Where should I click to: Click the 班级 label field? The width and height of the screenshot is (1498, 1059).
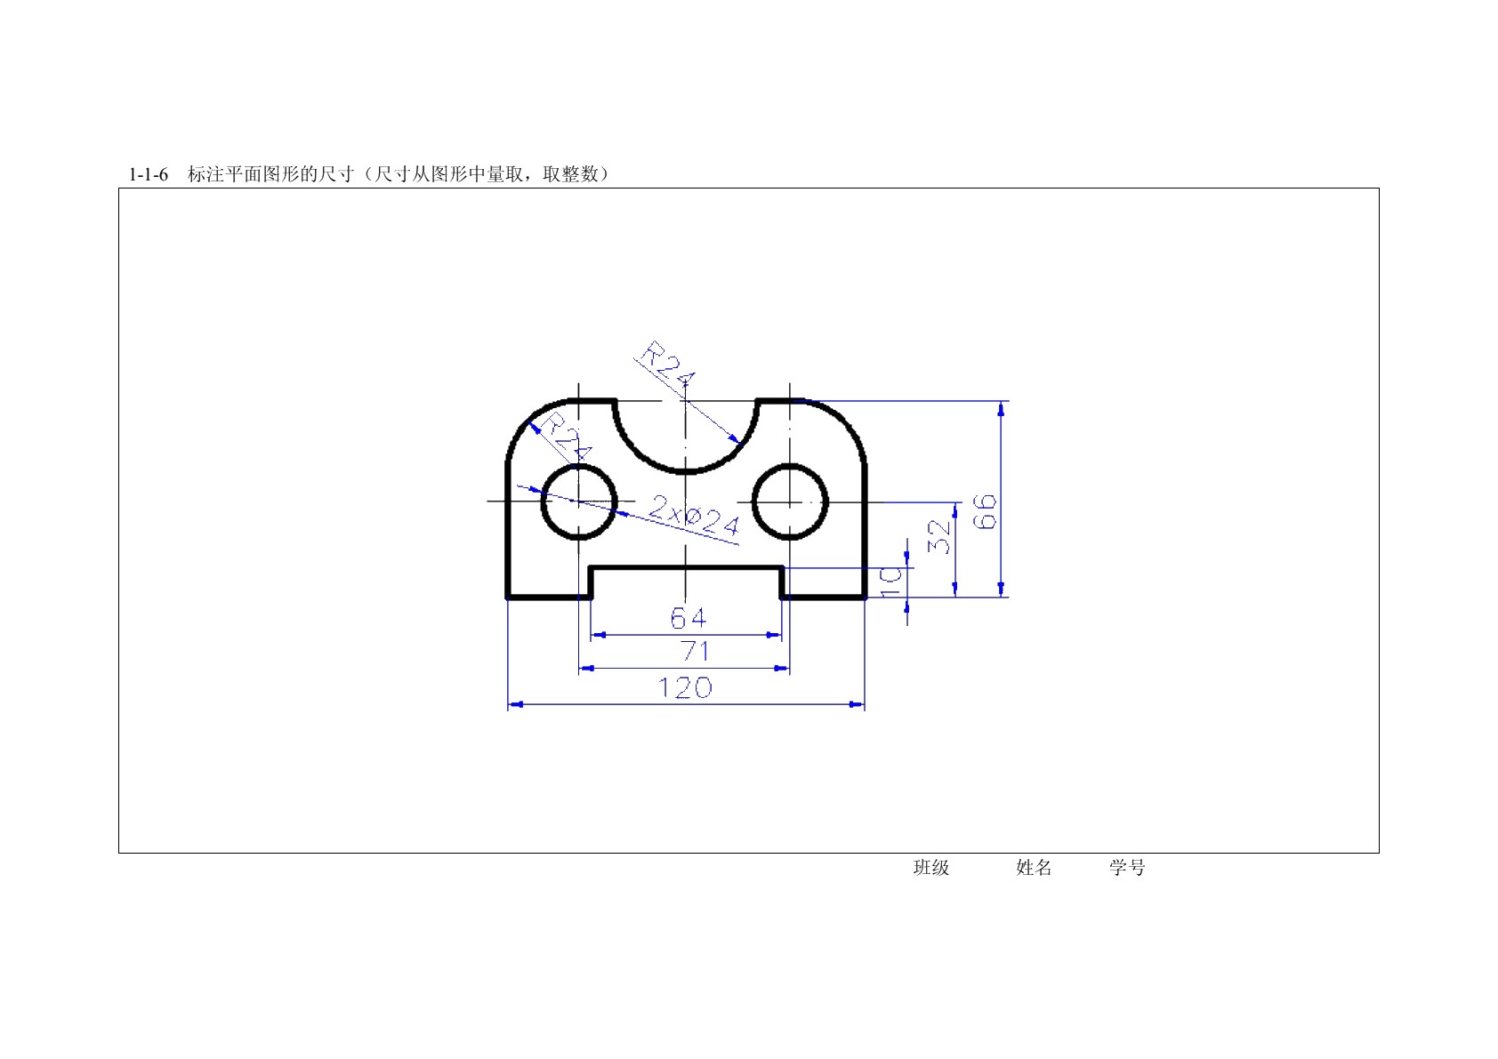click(x=931, y=868)
